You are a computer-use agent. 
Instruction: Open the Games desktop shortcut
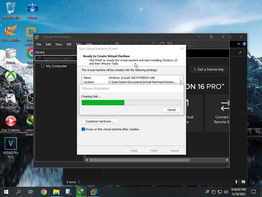[x=10, y=101]
